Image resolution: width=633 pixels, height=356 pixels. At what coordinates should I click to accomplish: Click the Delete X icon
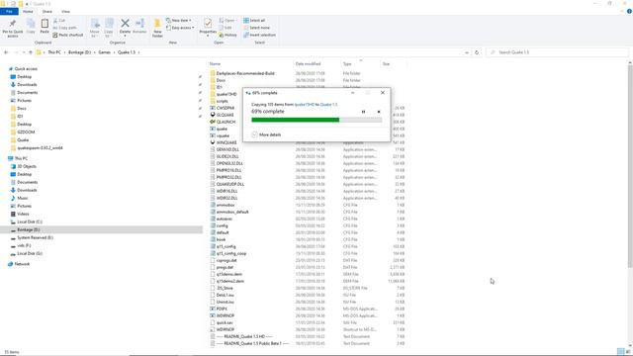click(x=126, y=24)
